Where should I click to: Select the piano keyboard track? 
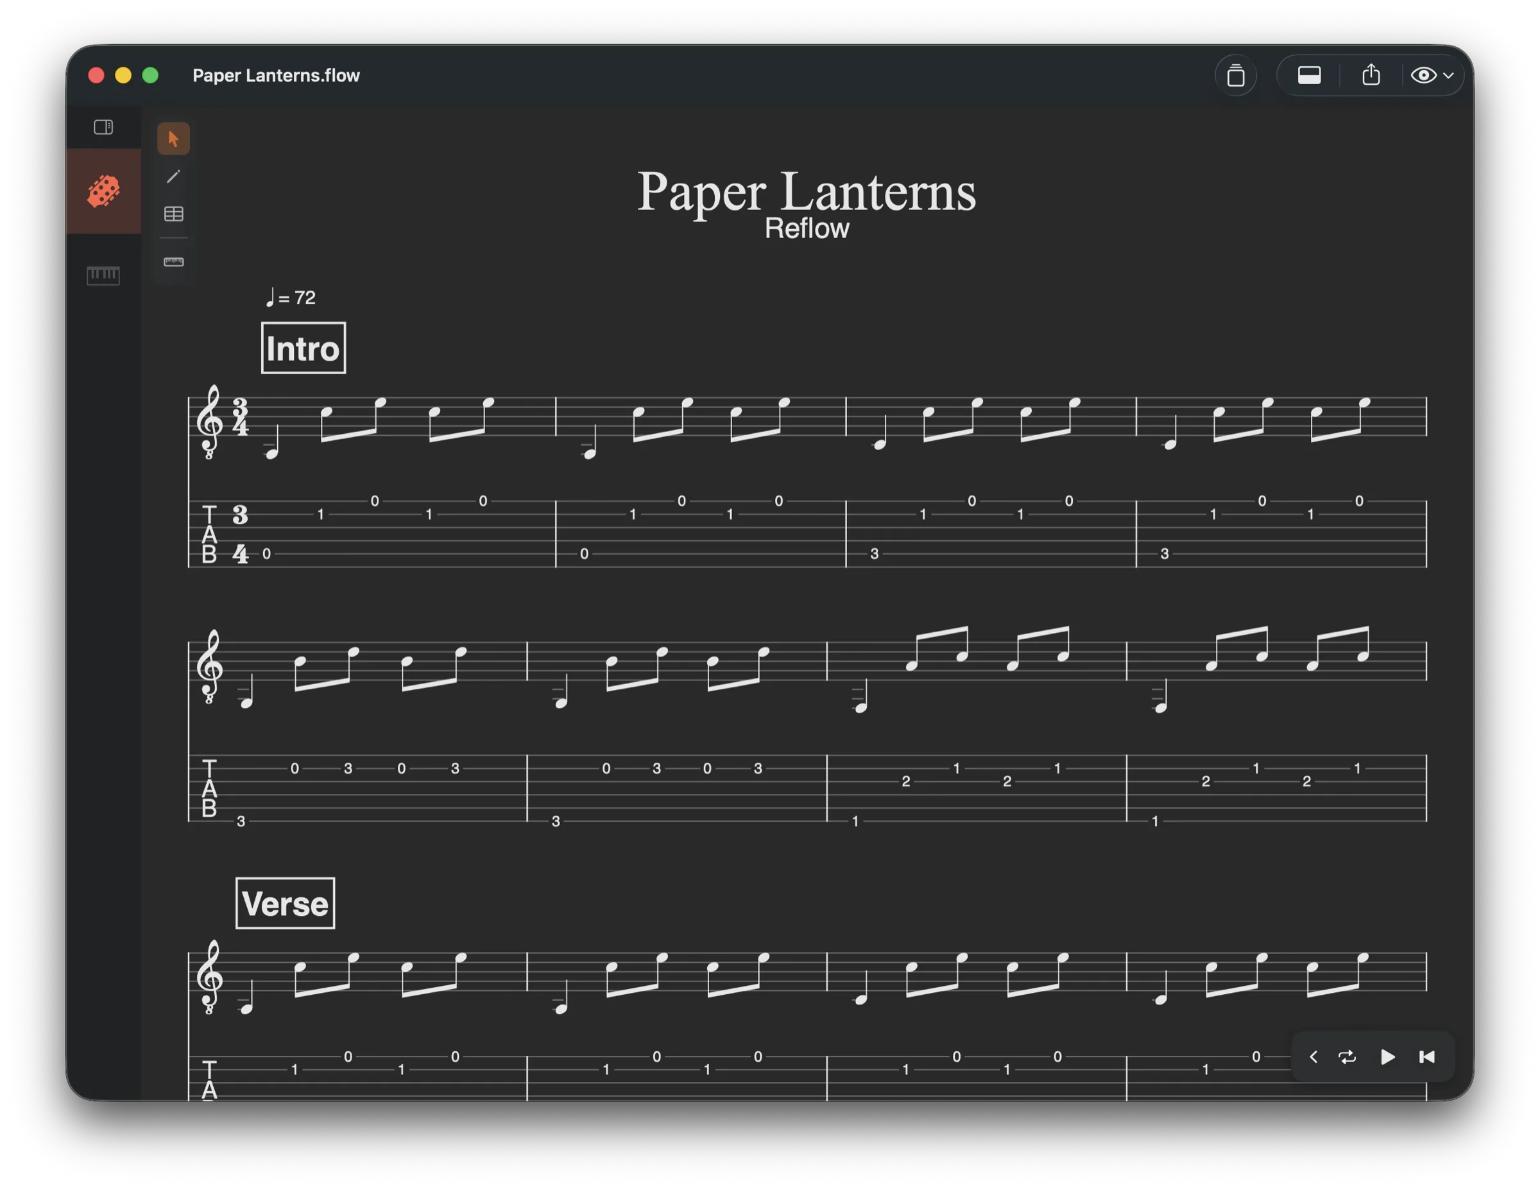point(103,275)
